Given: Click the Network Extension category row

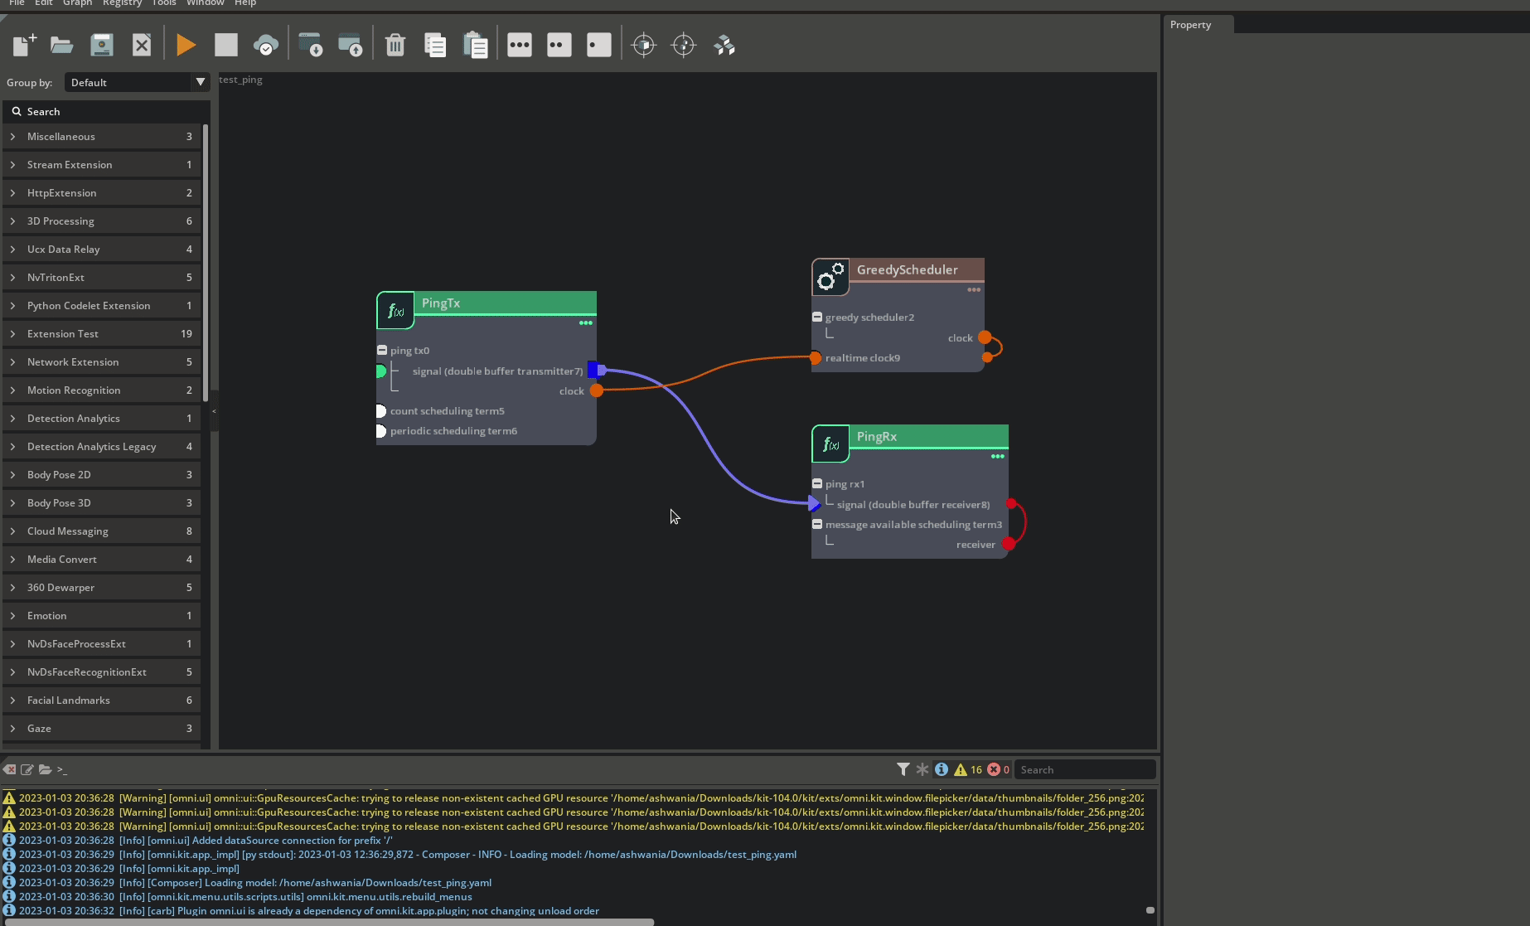Looking at the screenshot, I should point(102,361).
